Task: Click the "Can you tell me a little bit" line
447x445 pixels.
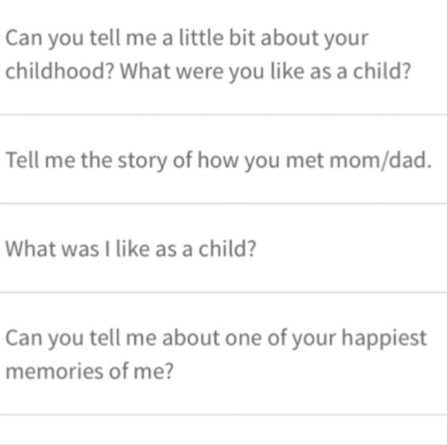Action: tap(187, 38)
